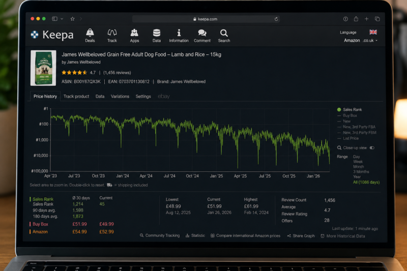This screenshot has height=271, width=407.
Task: Switch to the Track product tab
Action: pos(76,97)
